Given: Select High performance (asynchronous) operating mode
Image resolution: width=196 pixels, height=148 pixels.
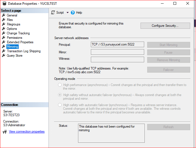Looking at the screenshot, I should [60, 85].
